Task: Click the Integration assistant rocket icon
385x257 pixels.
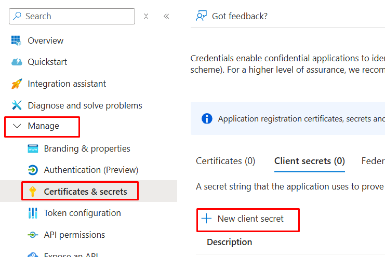Action: 17,84
